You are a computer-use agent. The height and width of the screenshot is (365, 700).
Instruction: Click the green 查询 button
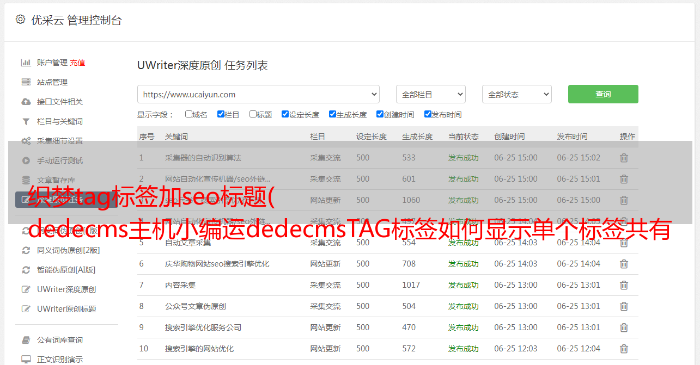603,94
